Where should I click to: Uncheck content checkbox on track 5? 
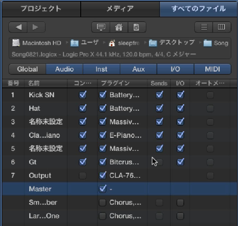pyautogui.click(x=83, y=149)
